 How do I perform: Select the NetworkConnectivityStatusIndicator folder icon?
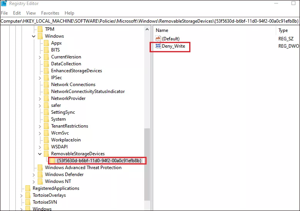click(x=46, y=91)
